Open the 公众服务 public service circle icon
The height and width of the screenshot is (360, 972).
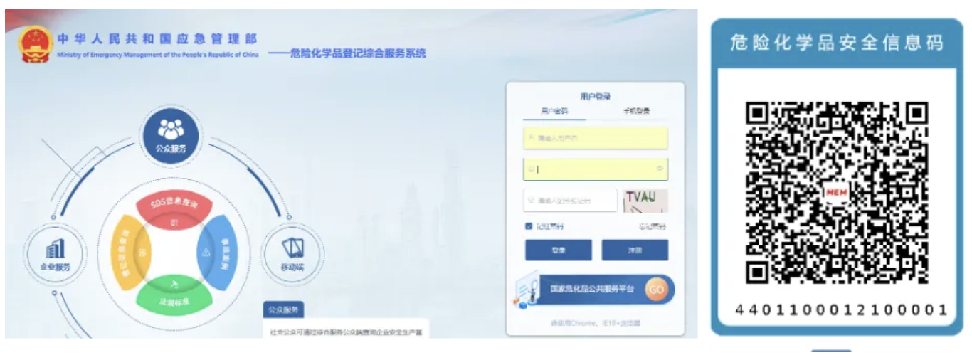tap(171, 135)
